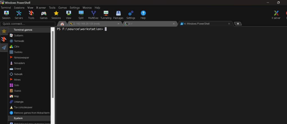The height and width of the screenshot is (124, 287).
Task: Open the Settings gears toolbar icon
Action: coord(131,15)
